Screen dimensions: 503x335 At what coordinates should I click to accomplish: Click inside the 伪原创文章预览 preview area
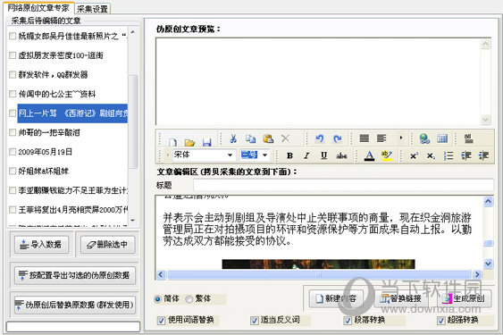point(318,81)
